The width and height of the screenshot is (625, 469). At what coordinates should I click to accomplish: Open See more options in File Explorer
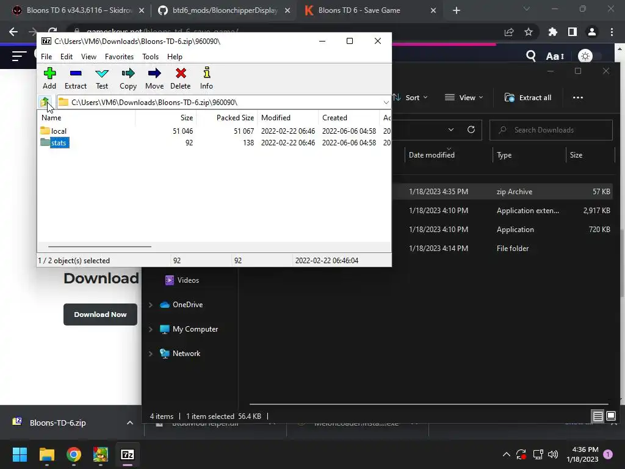click(578, 98)
